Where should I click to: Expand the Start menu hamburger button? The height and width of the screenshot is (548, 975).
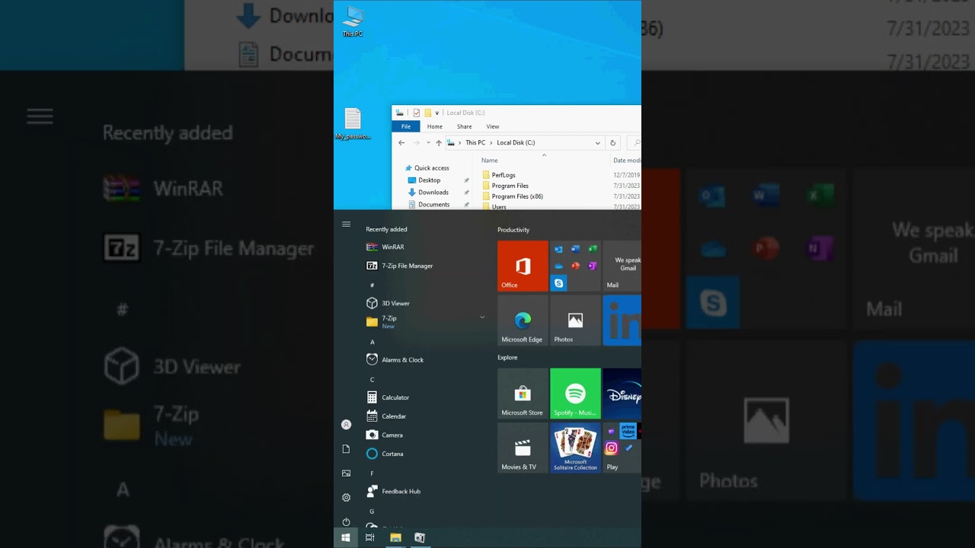[x=346, y=225]
